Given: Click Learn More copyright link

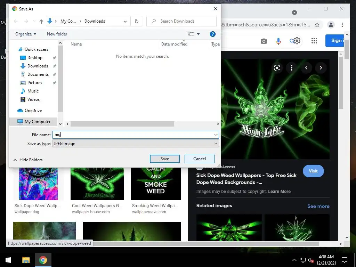Looking at the screenshot, I should pyautogui.click(x=279, y=192).
